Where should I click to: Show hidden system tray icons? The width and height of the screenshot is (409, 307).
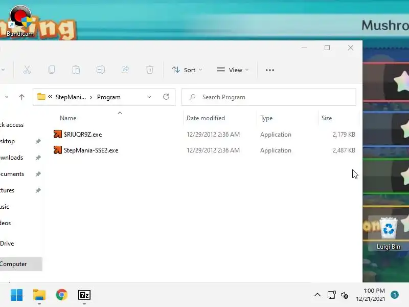click(x=317, y=295)
